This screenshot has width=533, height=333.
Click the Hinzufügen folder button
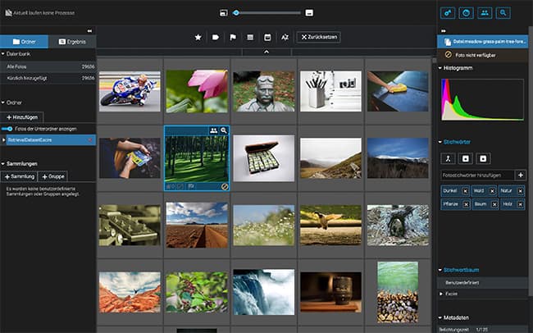(x=22, y=117)
